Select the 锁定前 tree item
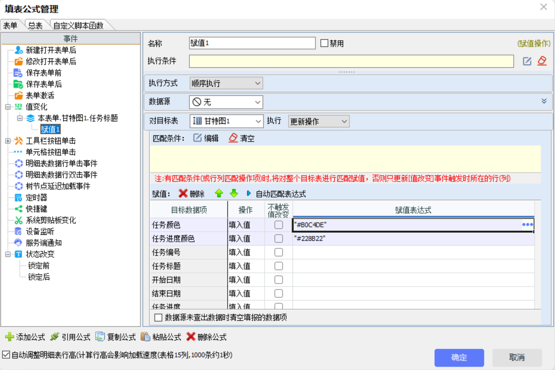Image resolution: width=555 pixels, height=370 pixels. tap(39, 265)
